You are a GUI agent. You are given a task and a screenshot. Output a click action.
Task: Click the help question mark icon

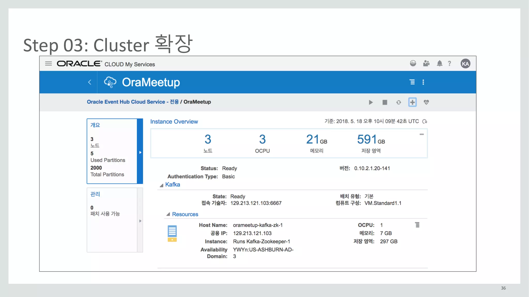tap(449, 63)
